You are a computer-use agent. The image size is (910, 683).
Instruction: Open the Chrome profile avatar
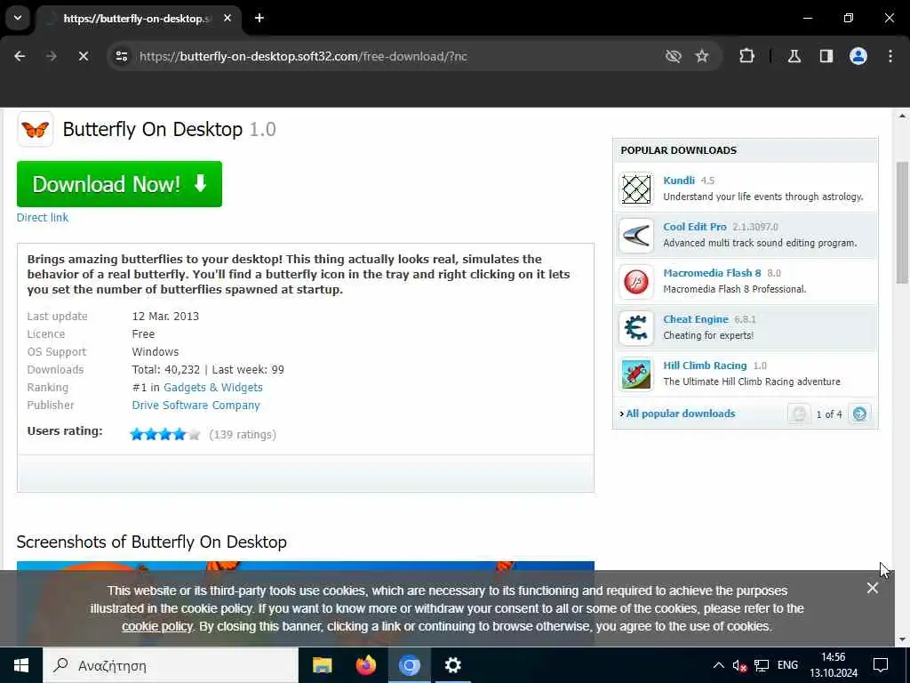coord(858,56)
